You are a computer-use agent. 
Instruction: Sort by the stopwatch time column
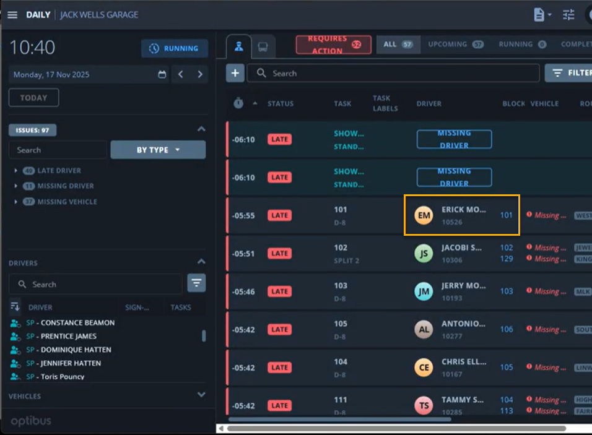tap(238, 103)
